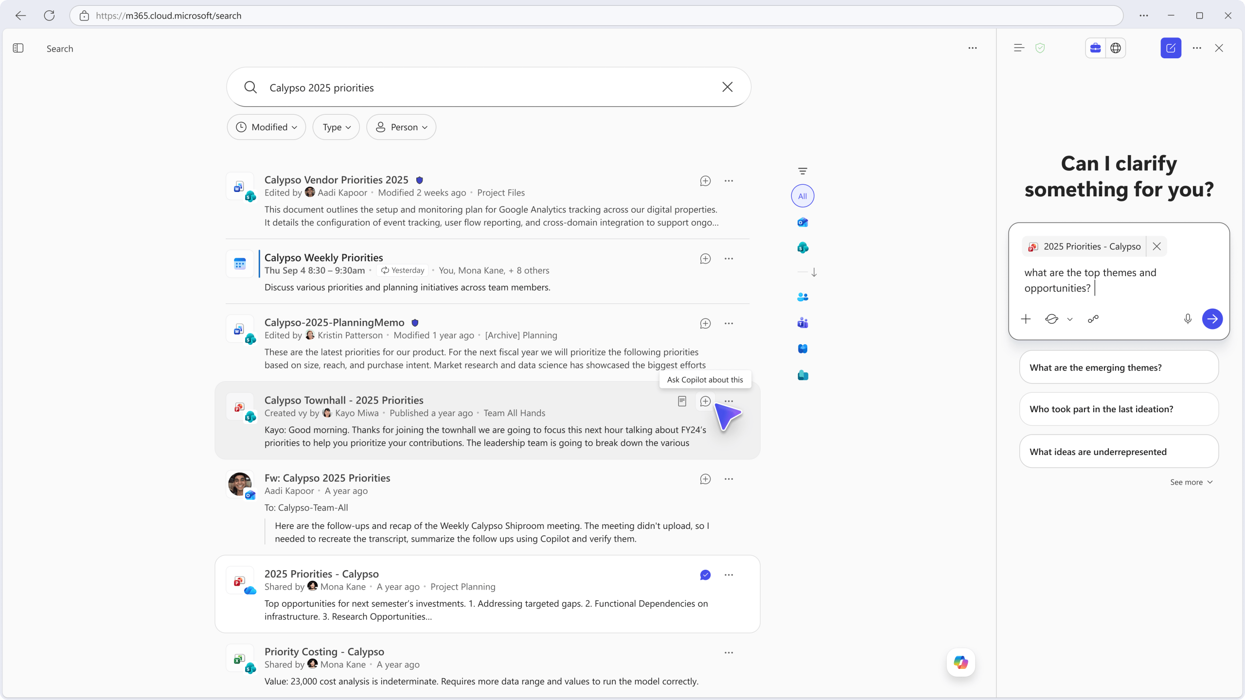Filter results by the SharePoint icon

[x=802, y=248]
